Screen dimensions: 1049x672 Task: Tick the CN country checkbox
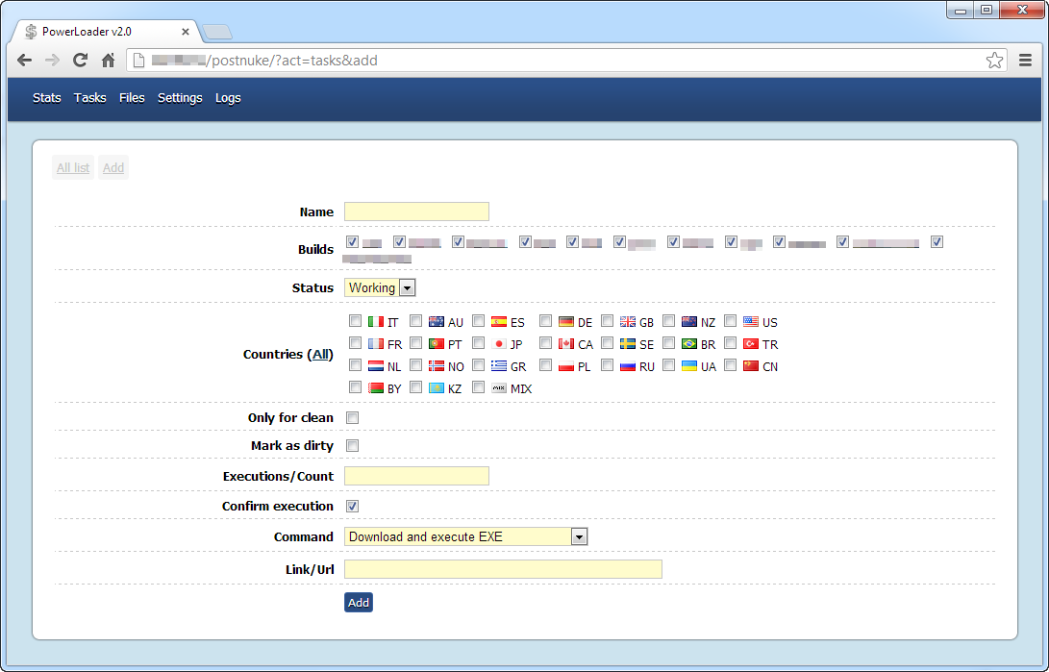click(x=730, y=365)
